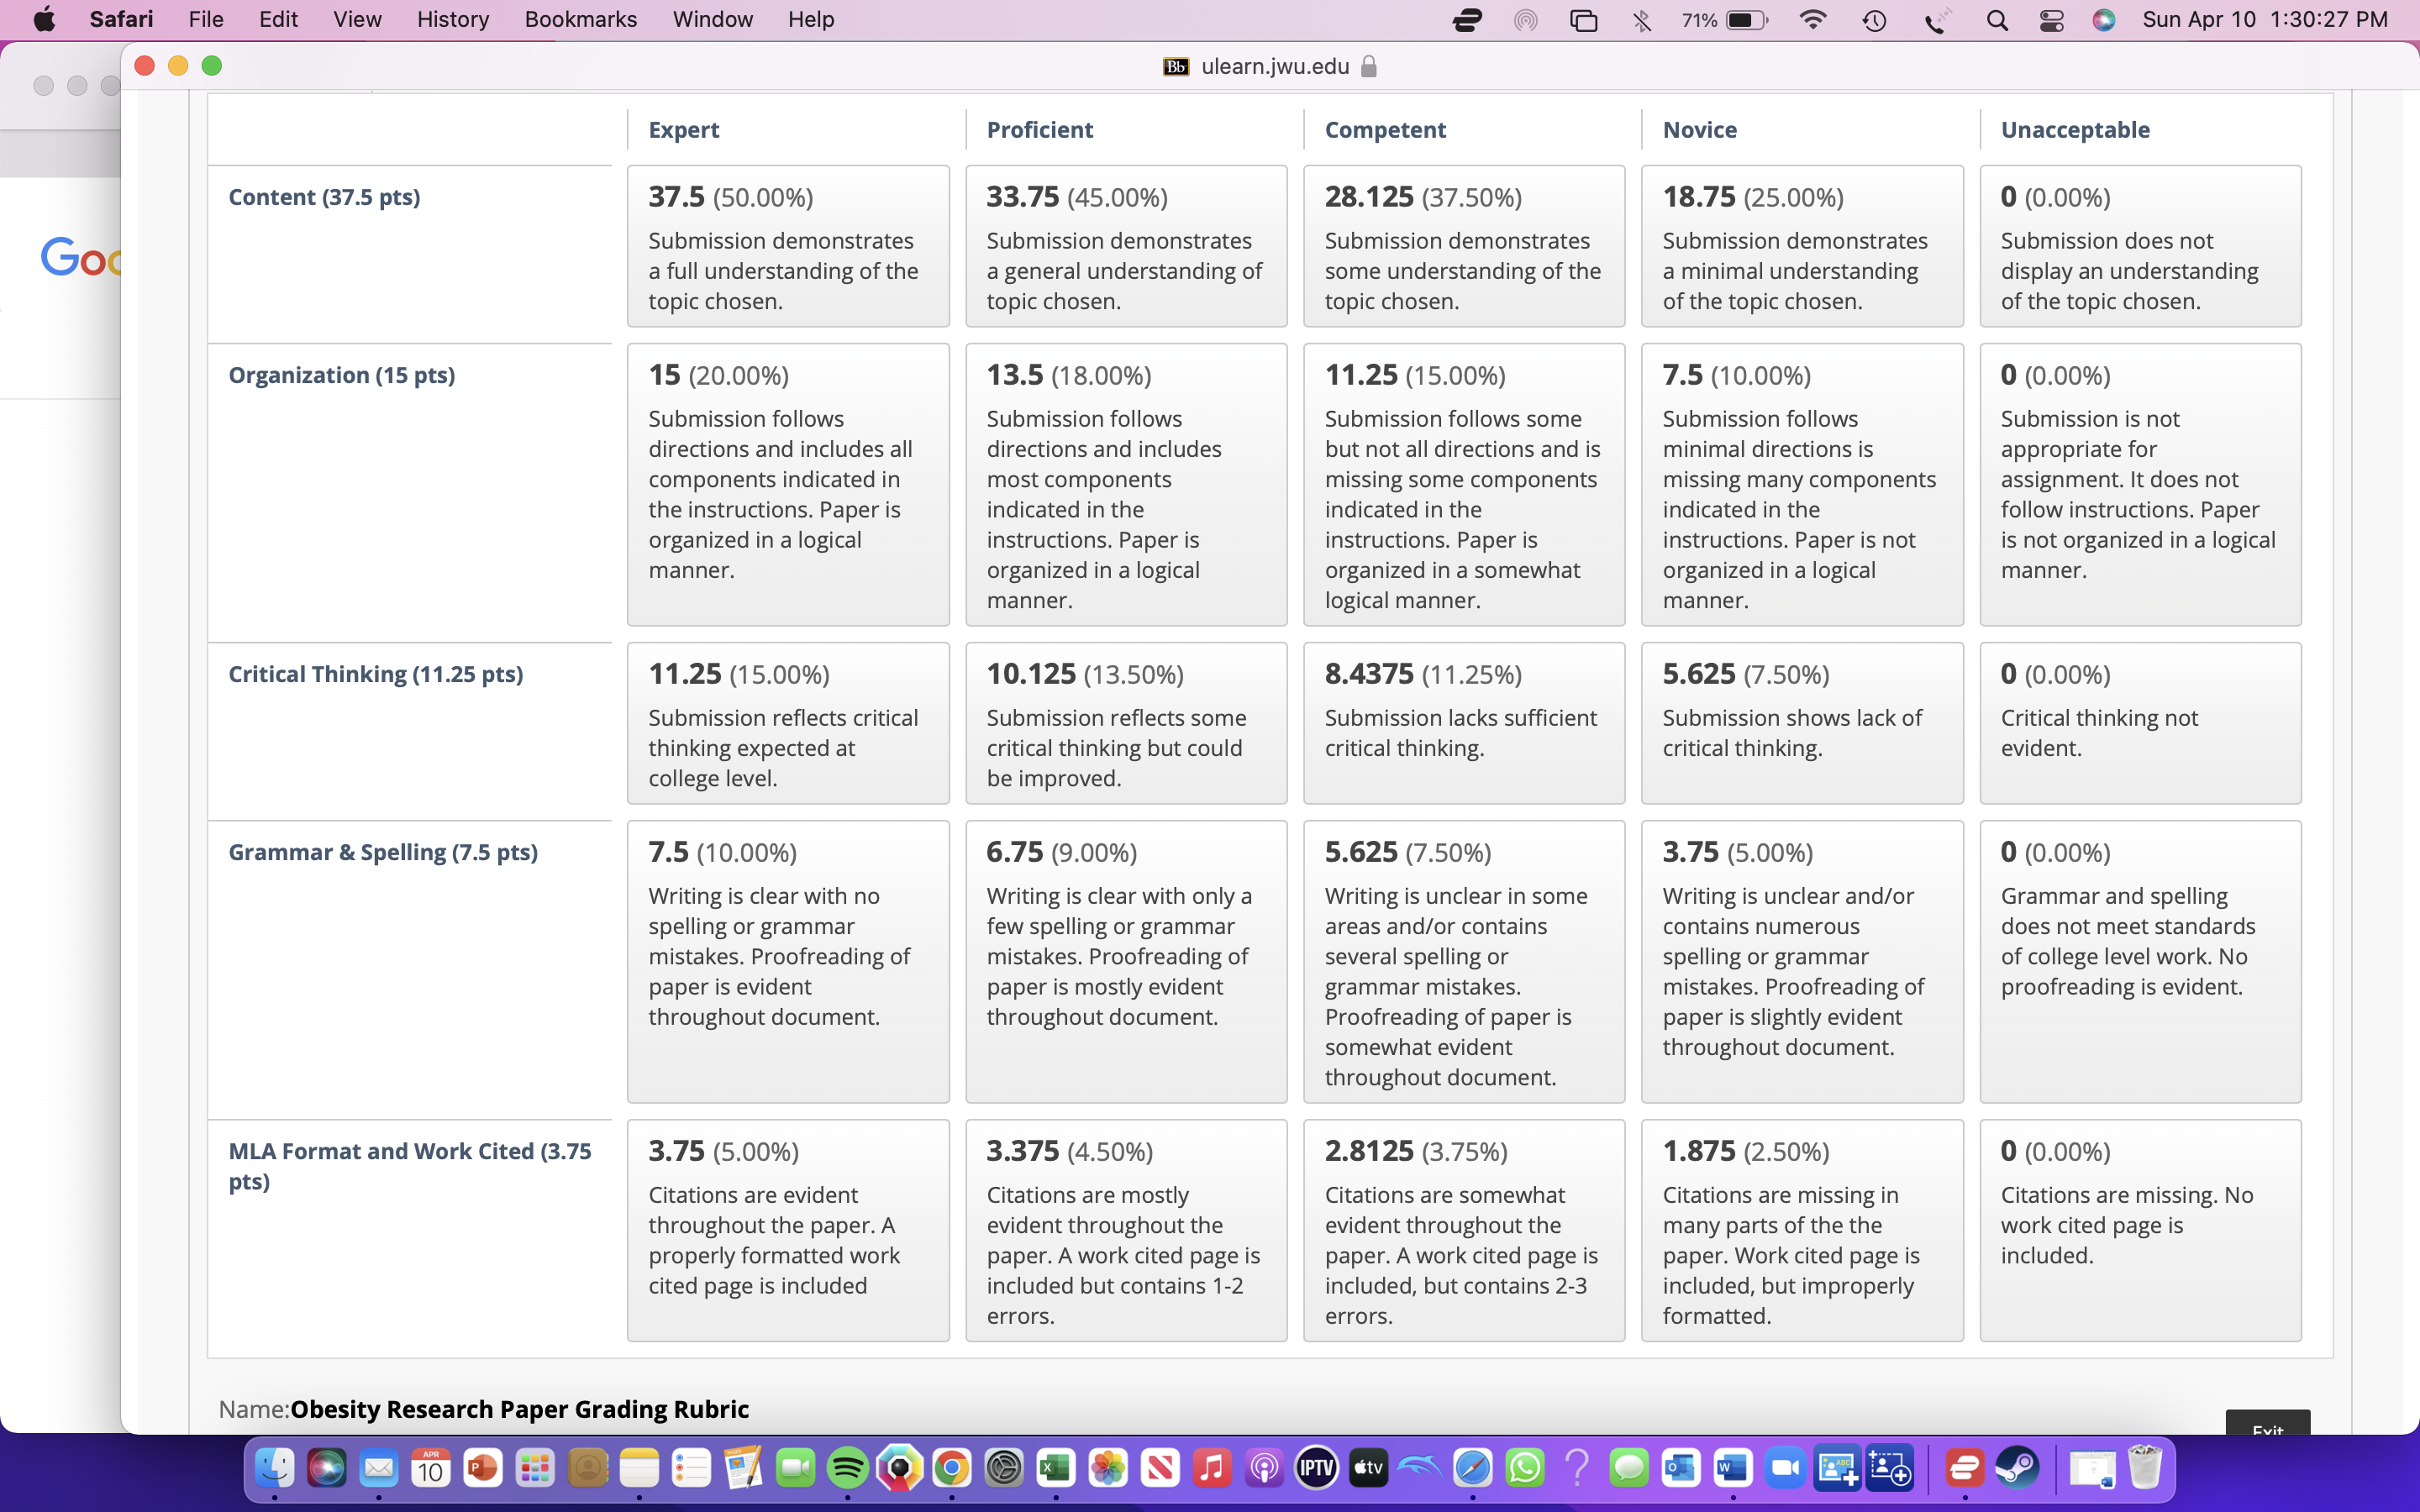Select the 6.75 (9.00%) Grammar cell
Image resolution: width=2420 pixels, height=1512 pixels.
click(x=1126, y=962)
